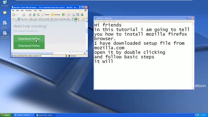The width and height of the screenshot is (208, 117).
Task: Click the Edit page icon in browser toolbar
Action: [x=78, y=15]
